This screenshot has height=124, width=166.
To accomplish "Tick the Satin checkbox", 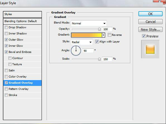I will pos(6,71).
